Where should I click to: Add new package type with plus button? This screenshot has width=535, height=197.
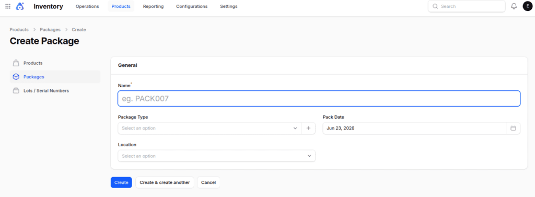tap(308, 128)
